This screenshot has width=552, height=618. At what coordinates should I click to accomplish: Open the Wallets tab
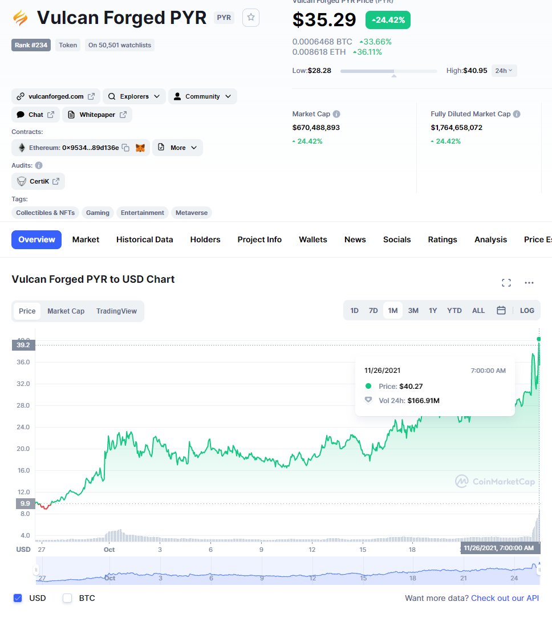tap(312, 239)
